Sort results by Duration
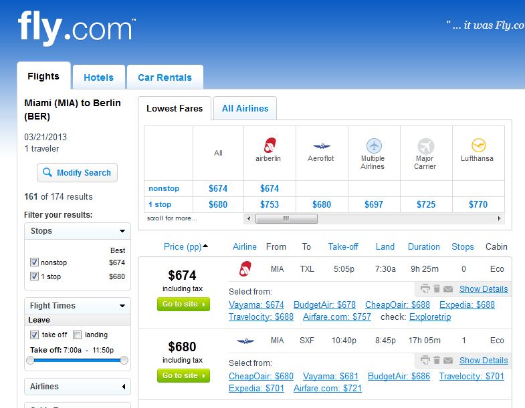The image size is (525, 408). [x=423, y=247]
